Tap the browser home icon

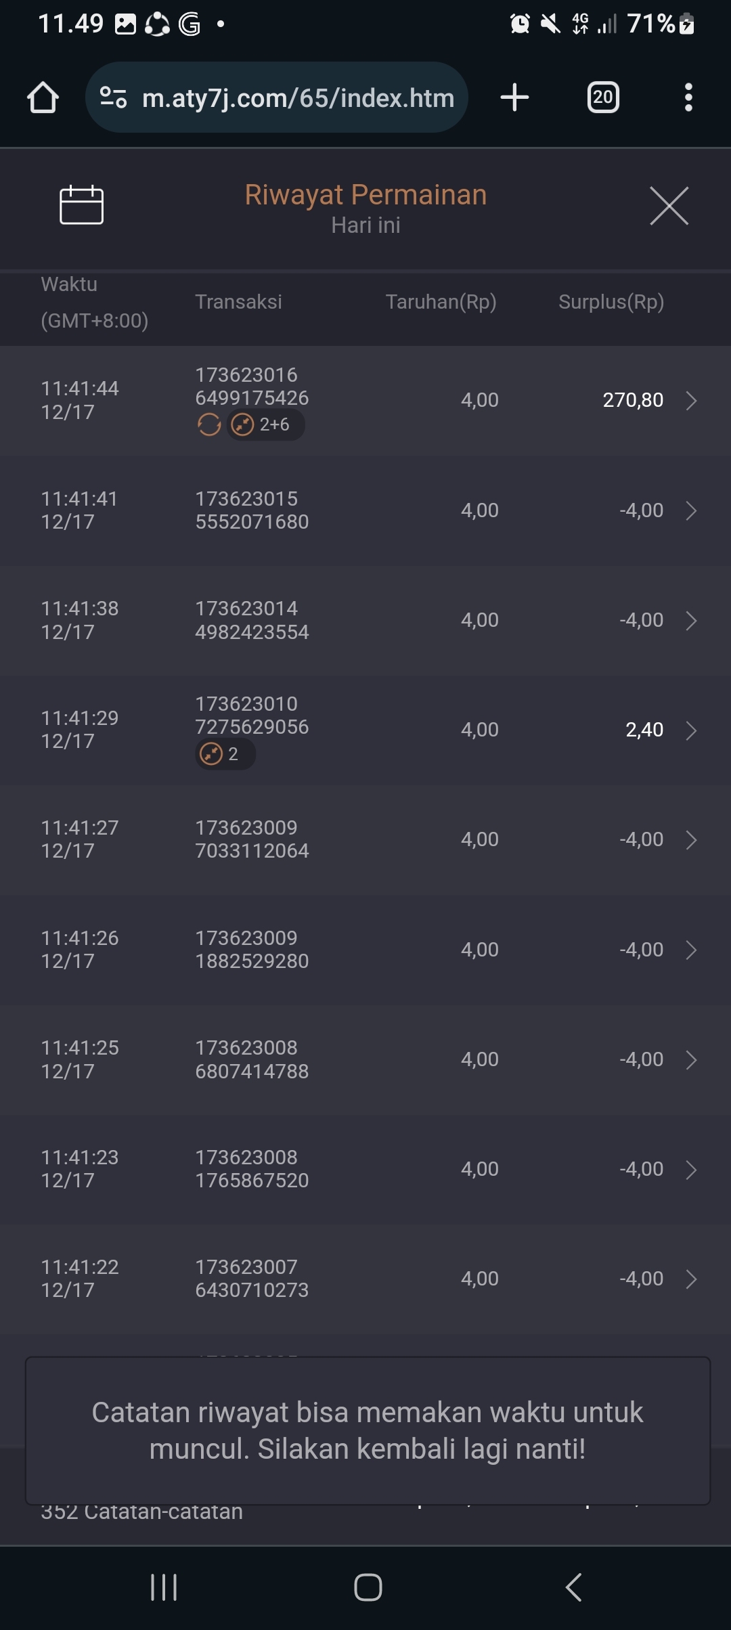pyautogui.click(x=43, y=97)
